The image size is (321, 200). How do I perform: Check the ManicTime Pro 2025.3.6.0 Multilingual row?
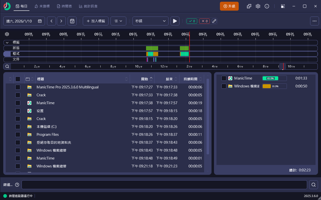click(18, 87)
